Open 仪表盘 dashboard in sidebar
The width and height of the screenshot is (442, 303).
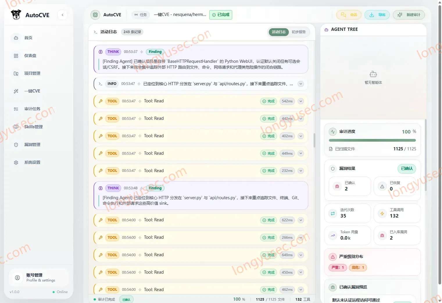click(x=39, y=56)
